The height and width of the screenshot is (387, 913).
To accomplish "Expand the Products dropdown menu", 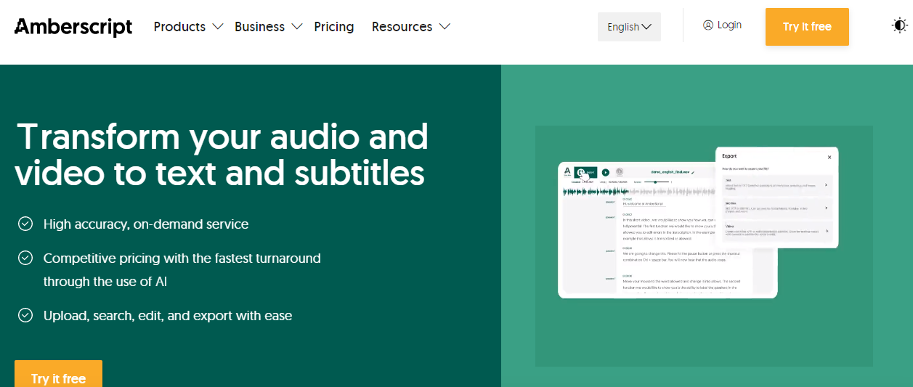I will 188,27.
